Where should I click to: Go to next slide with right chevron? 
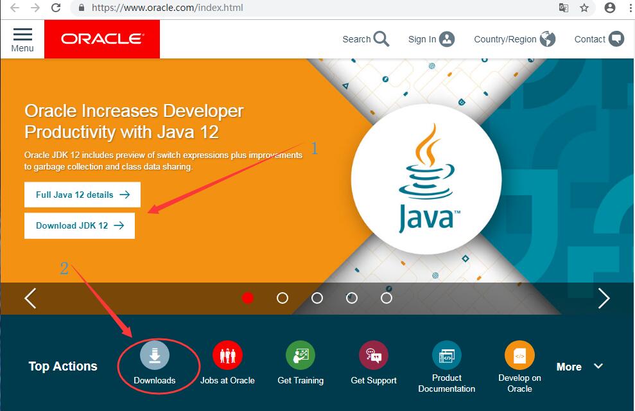point(604,299)
